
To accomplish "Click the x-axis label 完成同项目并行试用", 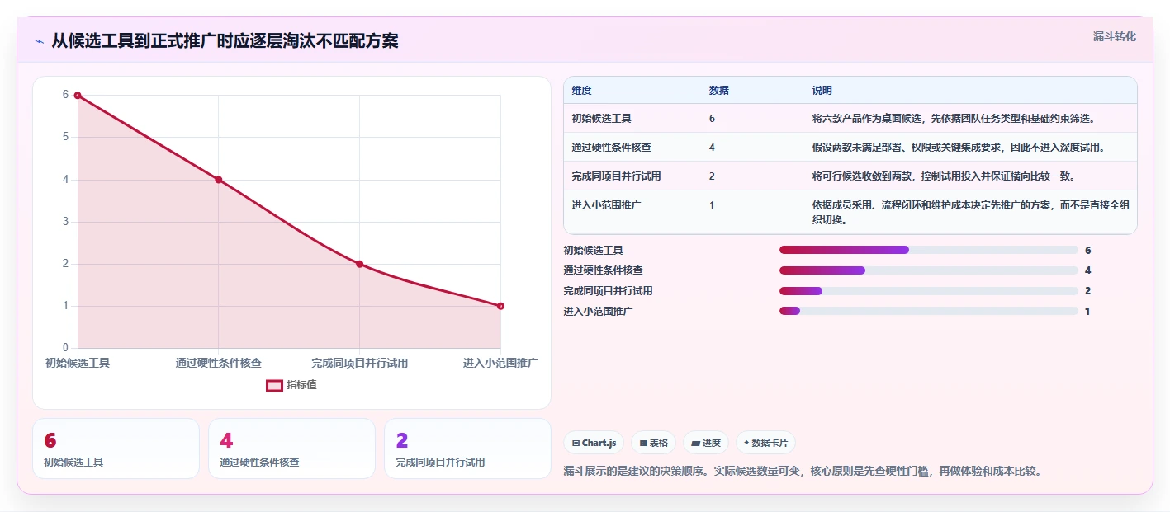I will pyautogui.click(x=360, y=363).
